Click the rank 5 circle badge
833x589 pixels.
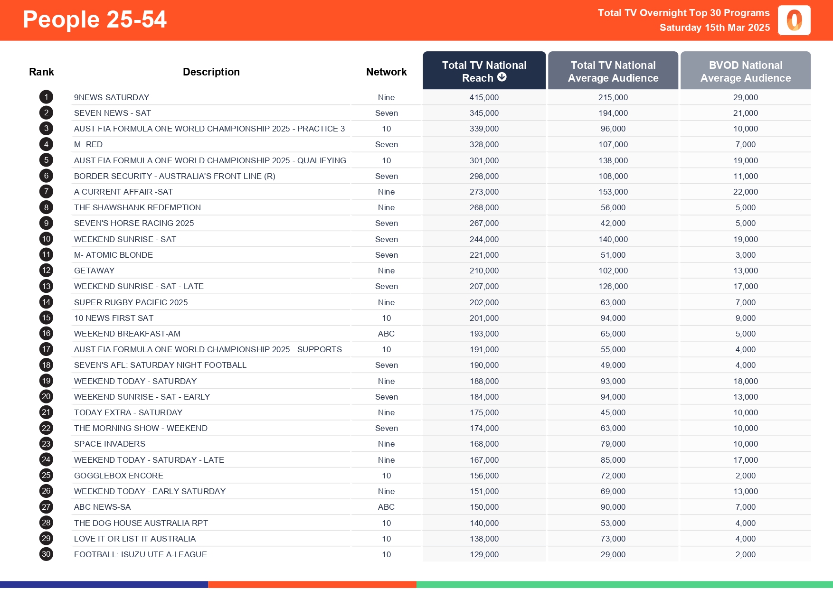(x=46, y=160)
